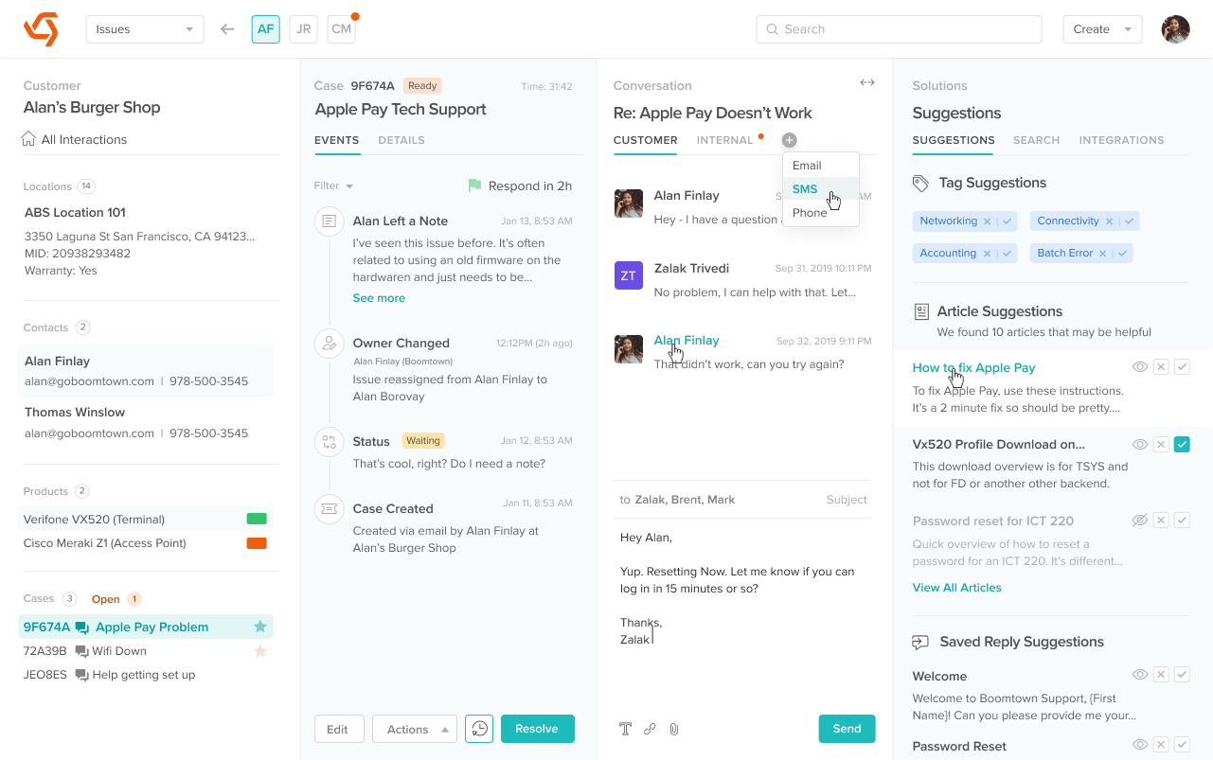
Task: Click the orange Cisco Meraki status swatch
Action: (257, 543)
